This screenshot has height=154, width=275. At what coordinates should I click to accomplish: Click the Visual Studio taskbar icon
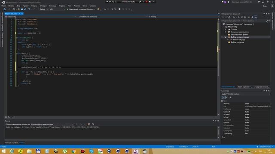coord(136,151)
